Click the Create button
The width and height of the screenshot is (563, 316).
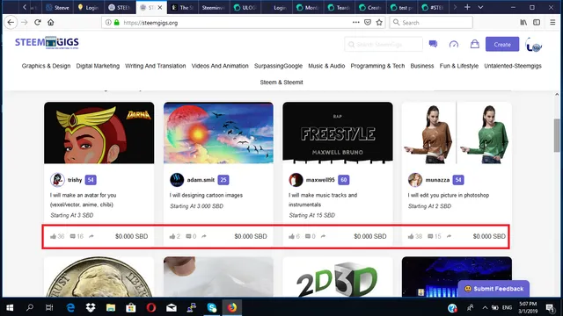point(502,44)
